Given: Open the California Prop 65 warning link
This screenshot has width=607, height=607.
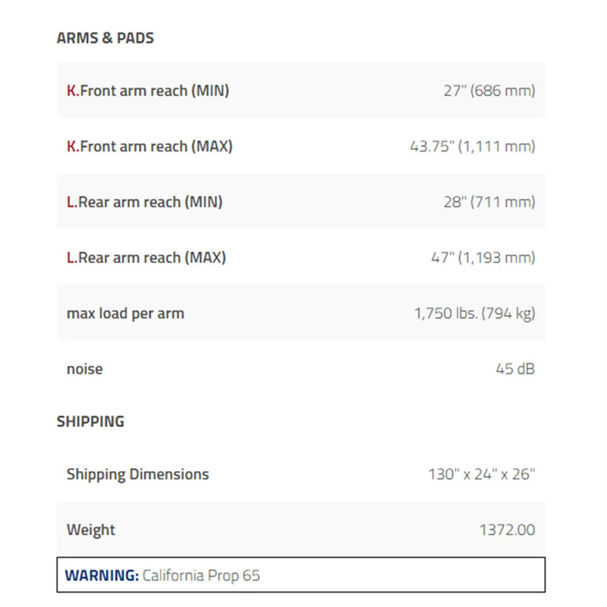Looking at the screenshot, I should point(201,575).
